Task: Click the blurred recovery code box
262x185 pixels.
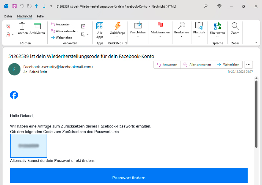Action: (28, 146)
